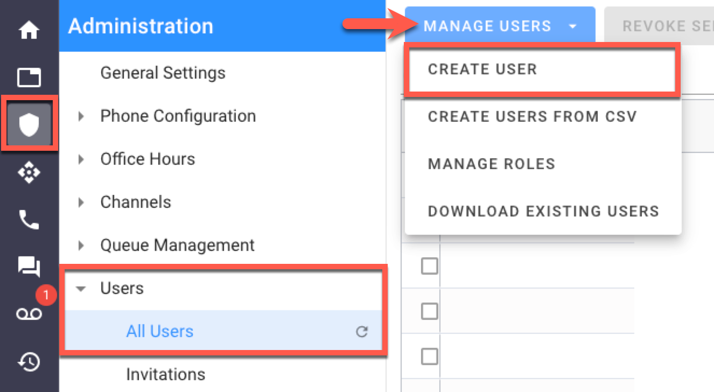714x392 pixels.
Task: Click the Administration panel header title
Action: point(141,26)
